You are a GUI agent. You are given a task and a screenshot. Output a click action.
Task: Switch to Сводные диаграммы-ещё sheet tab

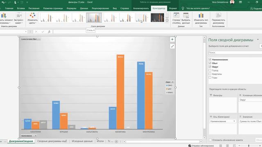click(52, 141)
